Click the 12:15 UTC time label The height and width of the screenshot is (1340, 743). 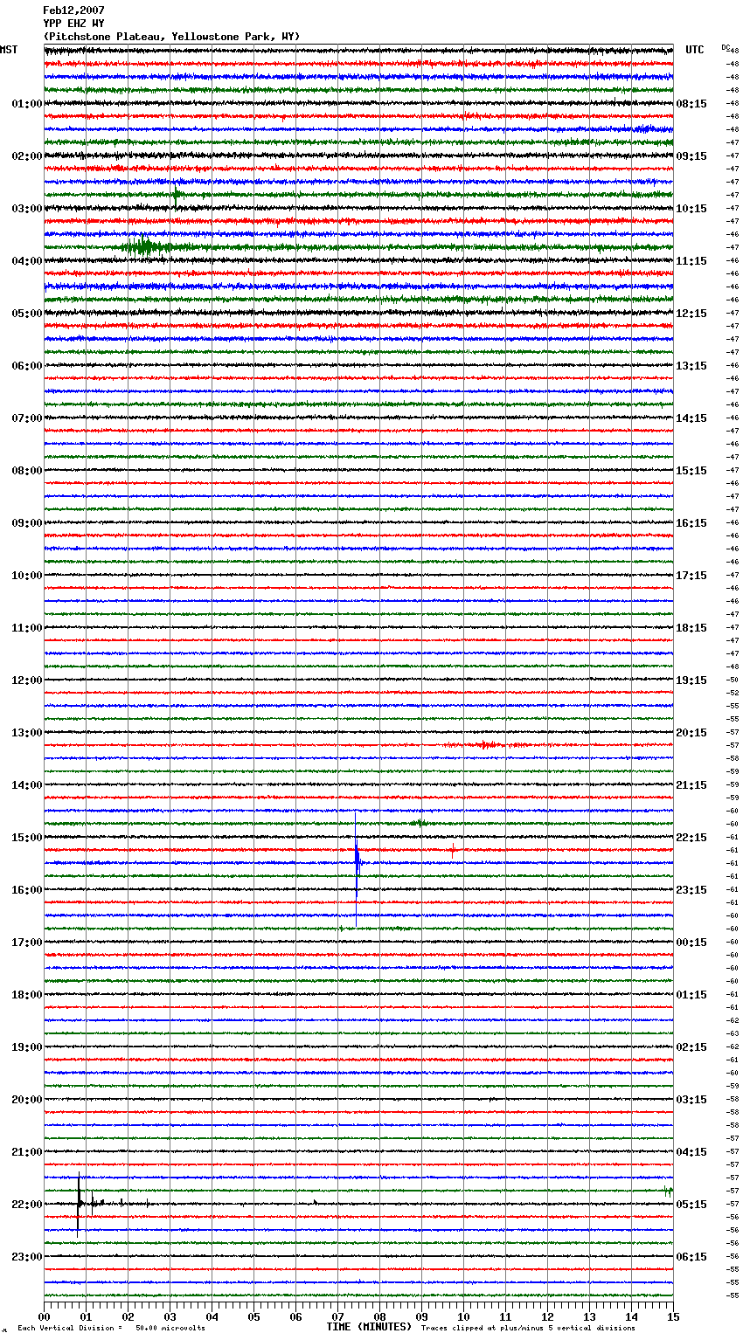[691, 314]
